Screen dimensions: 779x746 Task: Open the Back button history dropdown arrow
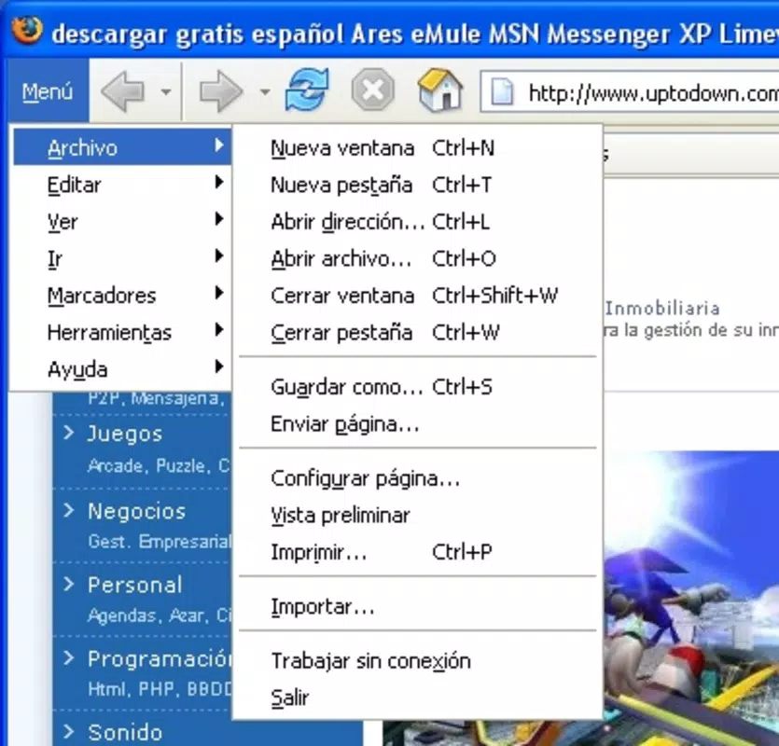point(166,92)
